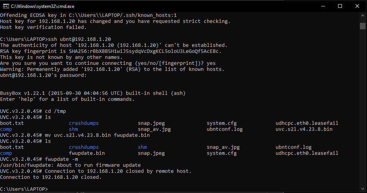The image size is (367, 193).
Task: Maximize the cmd.exe window
Action: (340, 6)
